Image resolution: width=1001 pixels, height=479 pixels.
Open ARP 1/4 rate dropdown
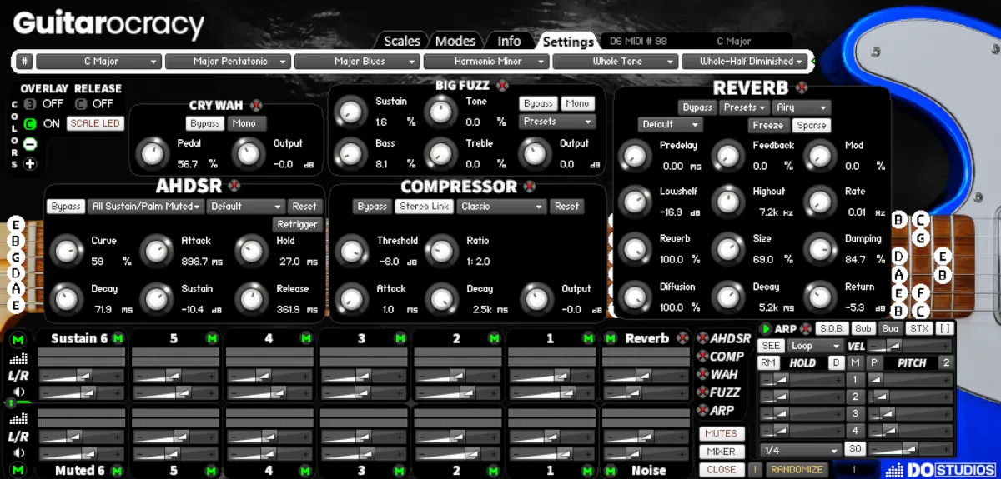[x=799, y=450]
